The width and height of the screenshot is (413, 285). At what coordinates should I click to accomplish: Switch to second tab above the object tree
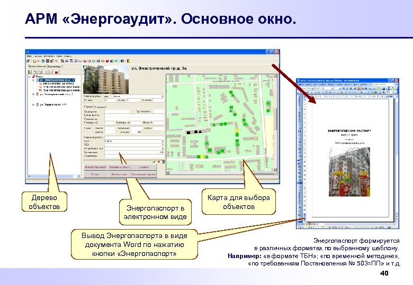[55, 66]
